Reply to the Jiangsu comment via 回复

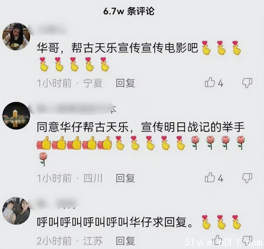click(125, 241)
